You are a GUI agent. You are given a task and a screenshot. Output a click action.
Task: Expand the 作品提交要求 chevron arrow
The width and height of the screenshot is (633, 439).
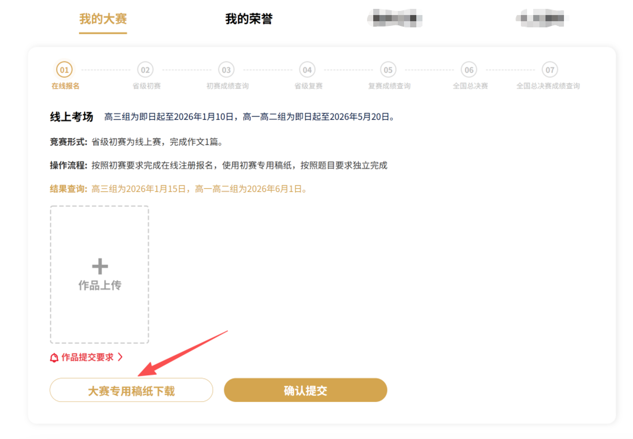pos(120,357)
